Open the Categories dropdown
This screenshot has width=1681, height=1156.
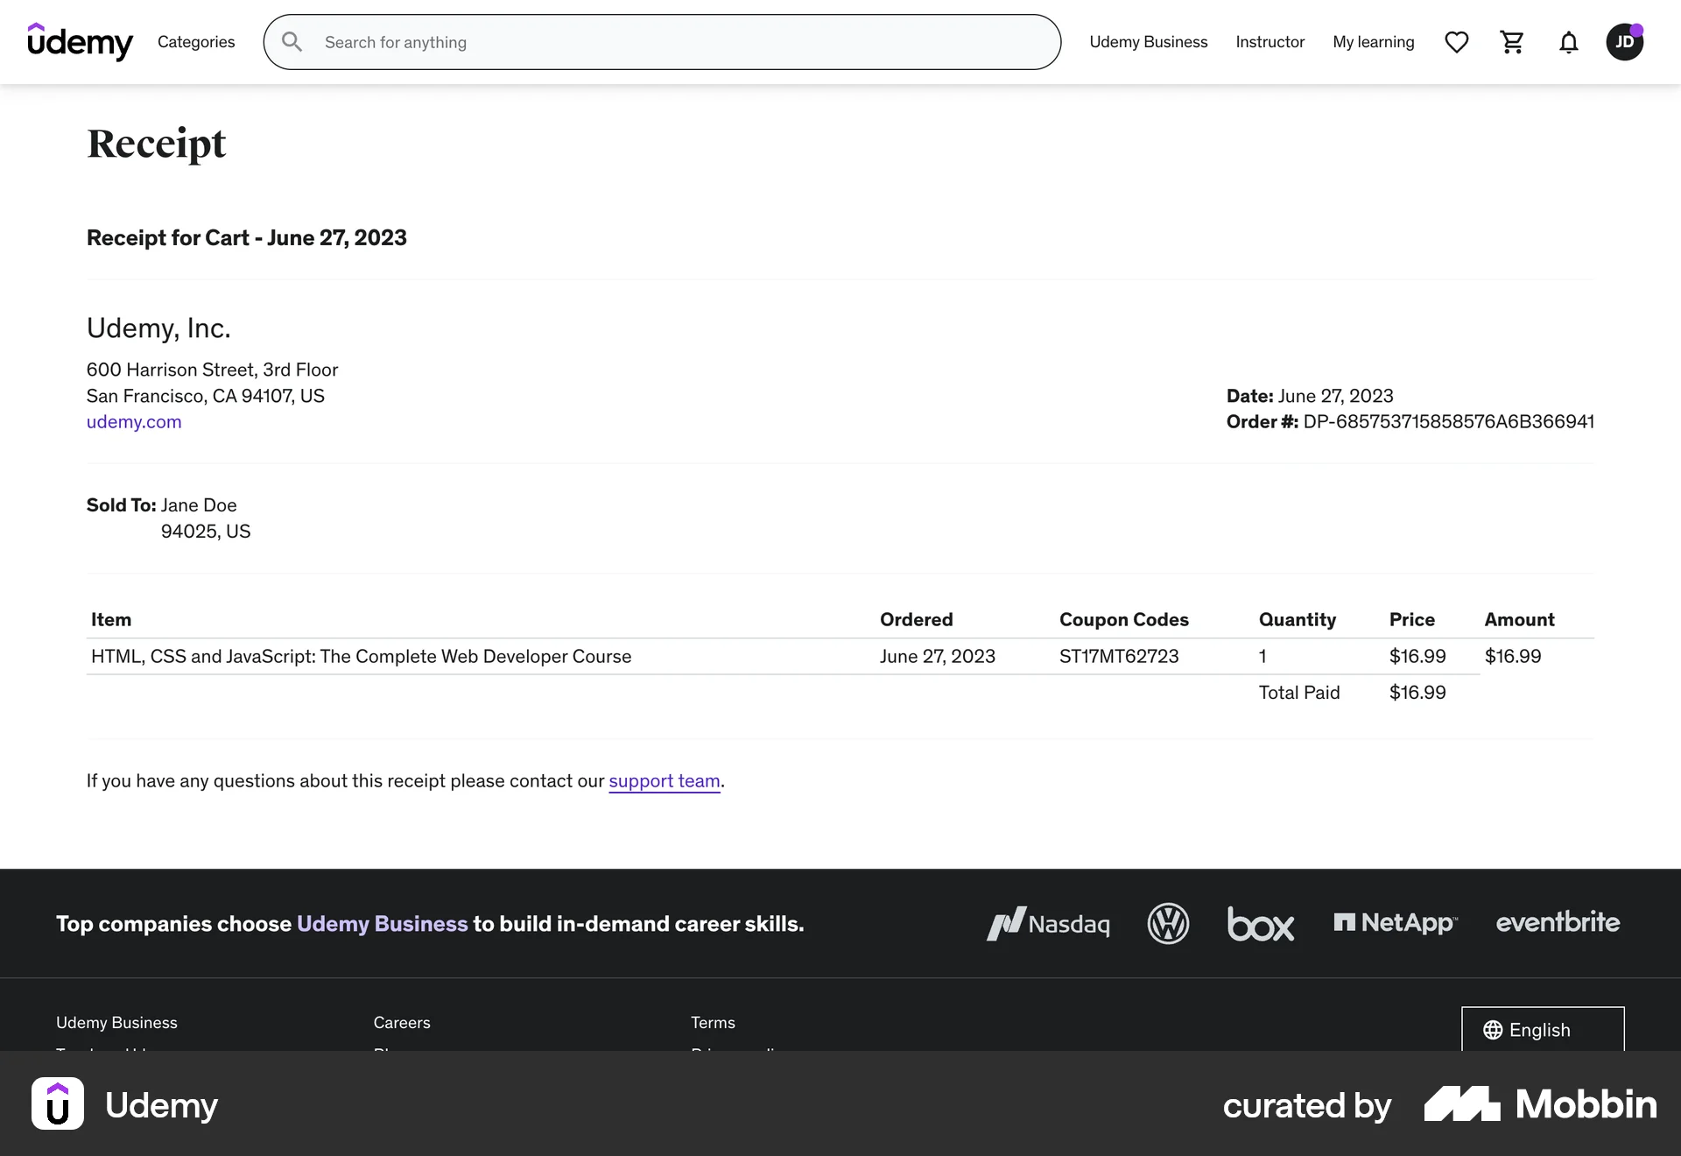(x=196, y=42)
